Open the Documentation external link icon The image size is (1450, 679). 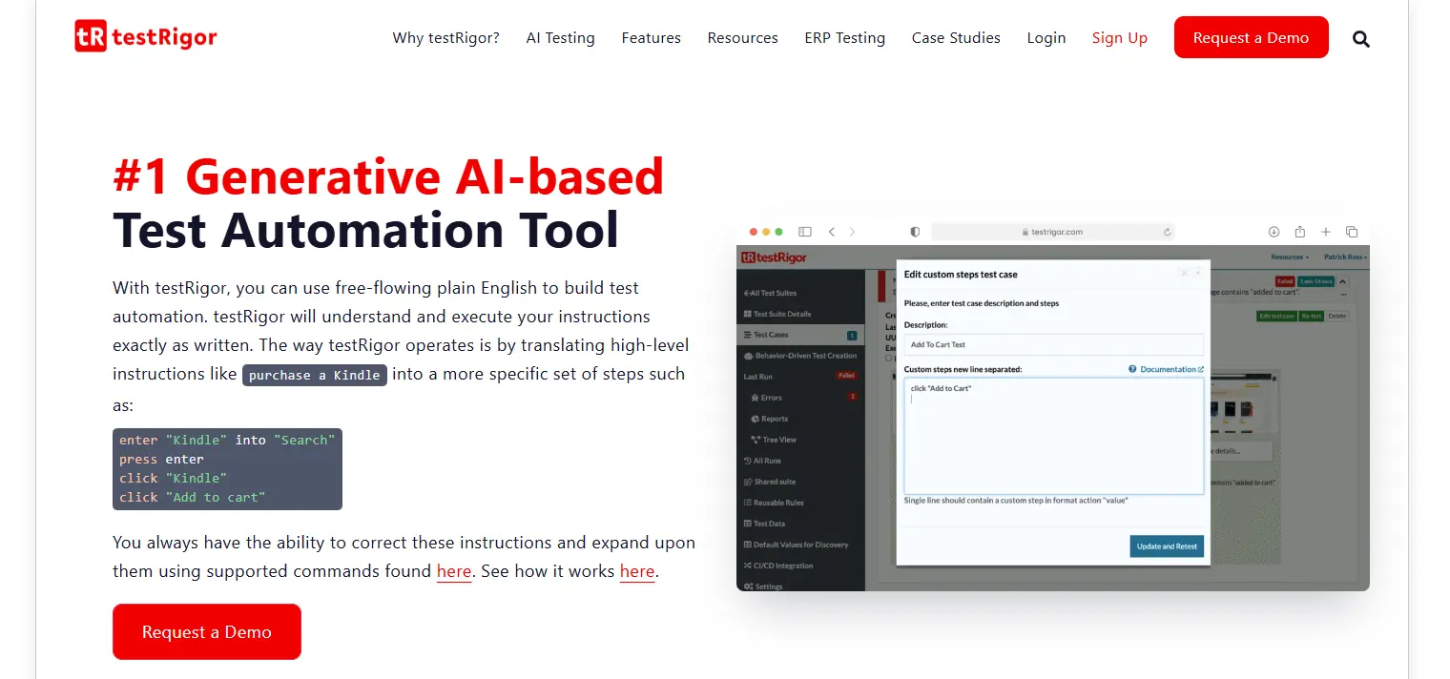point(1200,369)
